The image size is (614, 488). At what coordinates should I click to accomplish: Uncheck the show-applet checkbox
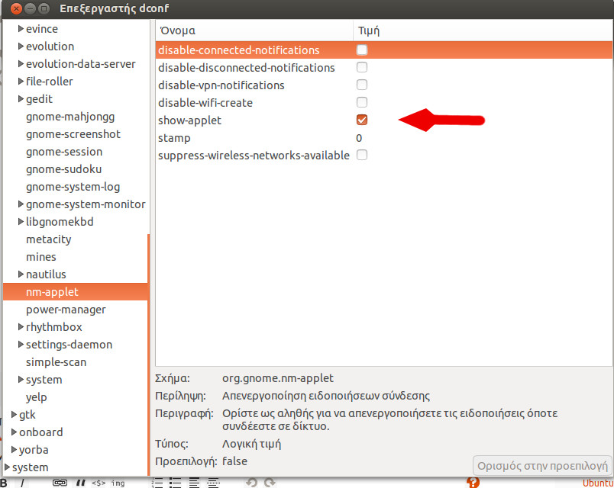pos(362,120)
